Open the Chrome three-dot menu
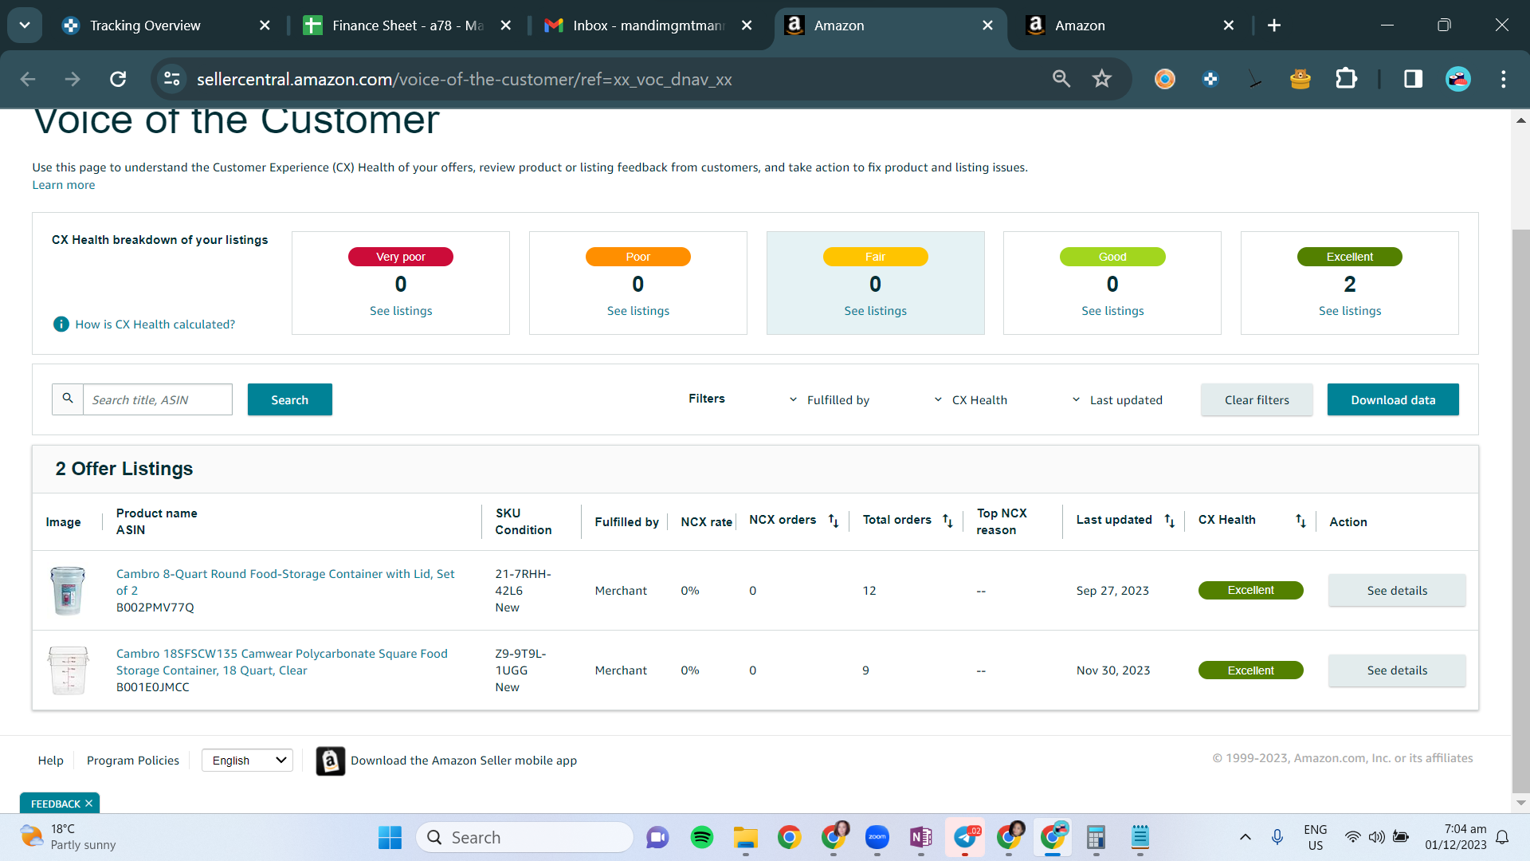 click(x=1504, y=79)
